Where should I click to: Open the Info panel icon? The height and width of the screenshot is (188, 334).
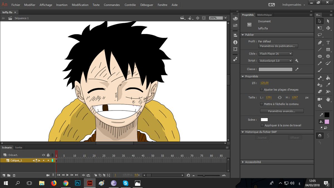235,42
